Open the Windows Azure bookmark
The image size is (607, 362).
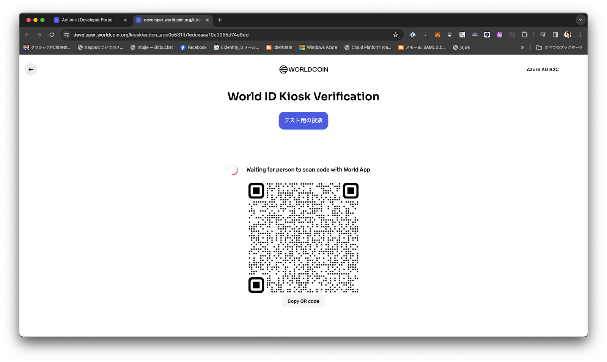point(318,48)
